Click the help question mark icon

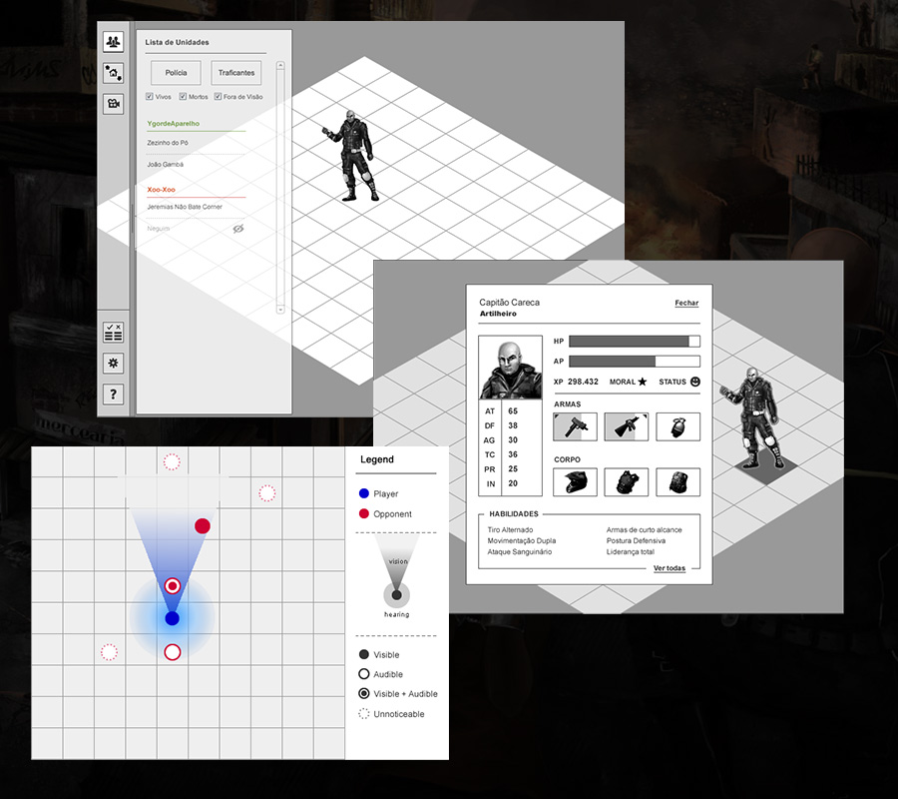click(113, 395)
